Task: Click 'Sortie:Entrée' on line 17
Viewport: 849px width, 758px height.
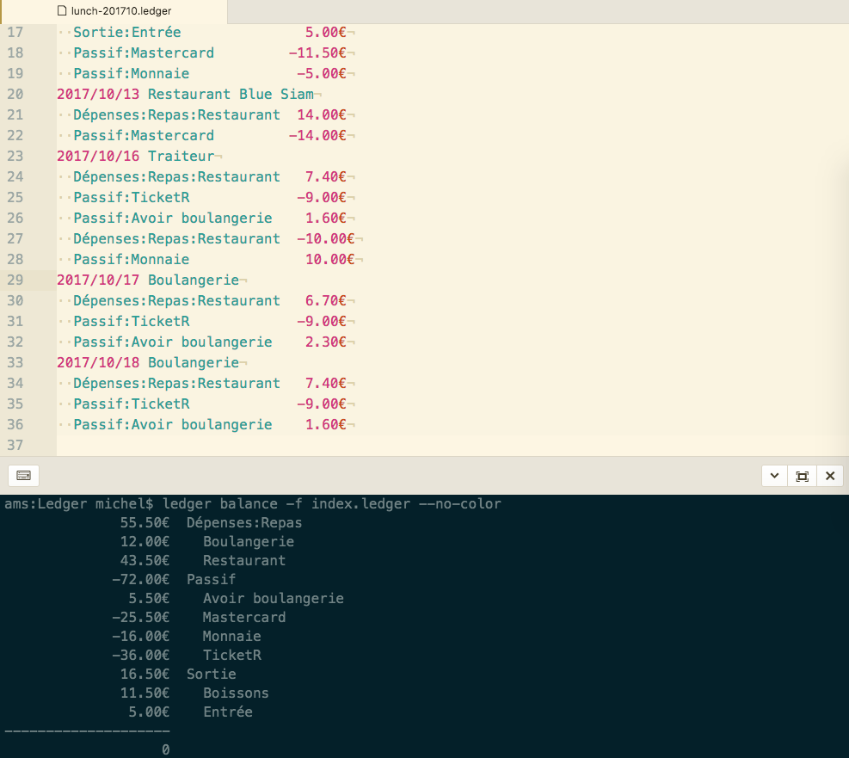Action: click(127, 32)
